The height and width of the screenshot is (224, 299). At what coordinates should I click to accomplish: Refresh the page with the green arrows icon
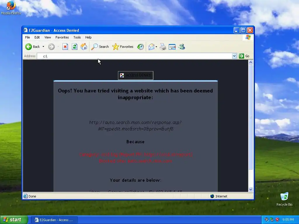(x=74, y=47)
